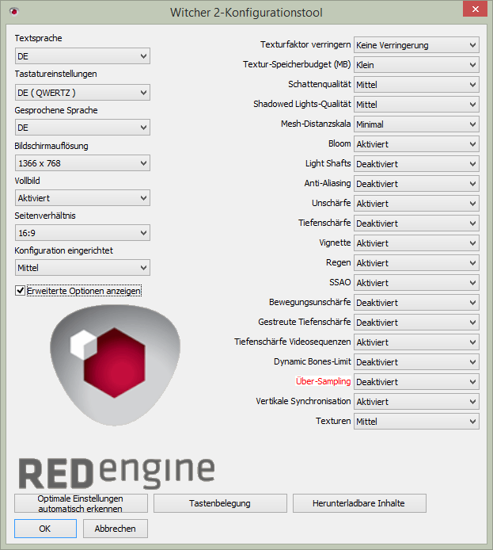Open the Seitenverhältnis dropdown
Image resolution: width=493 pixels, height=550 pixels.
tap(82, 233)
